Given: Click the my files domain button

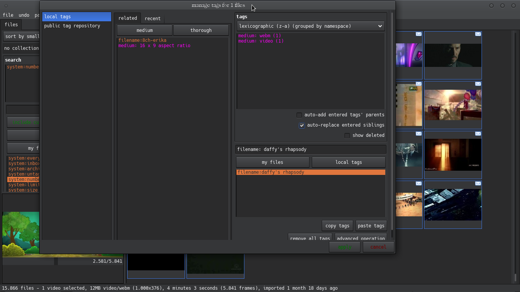Looking at the screenshot, I should tap(273, 162).
